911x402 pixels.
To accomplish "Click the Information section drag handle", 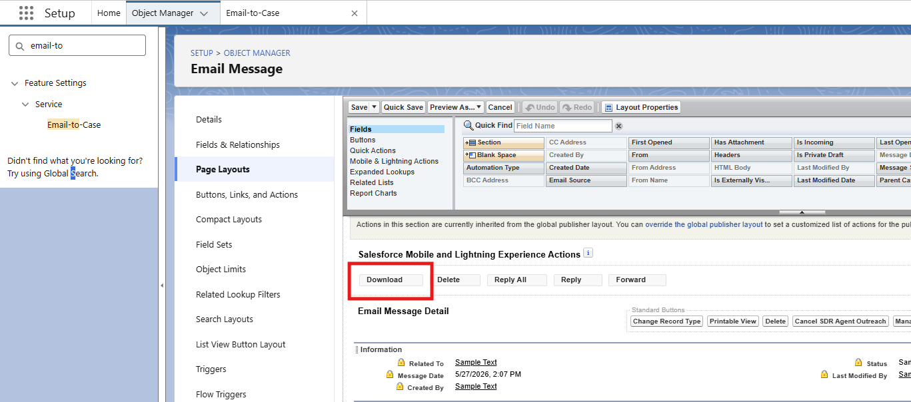I will point(357,349).
